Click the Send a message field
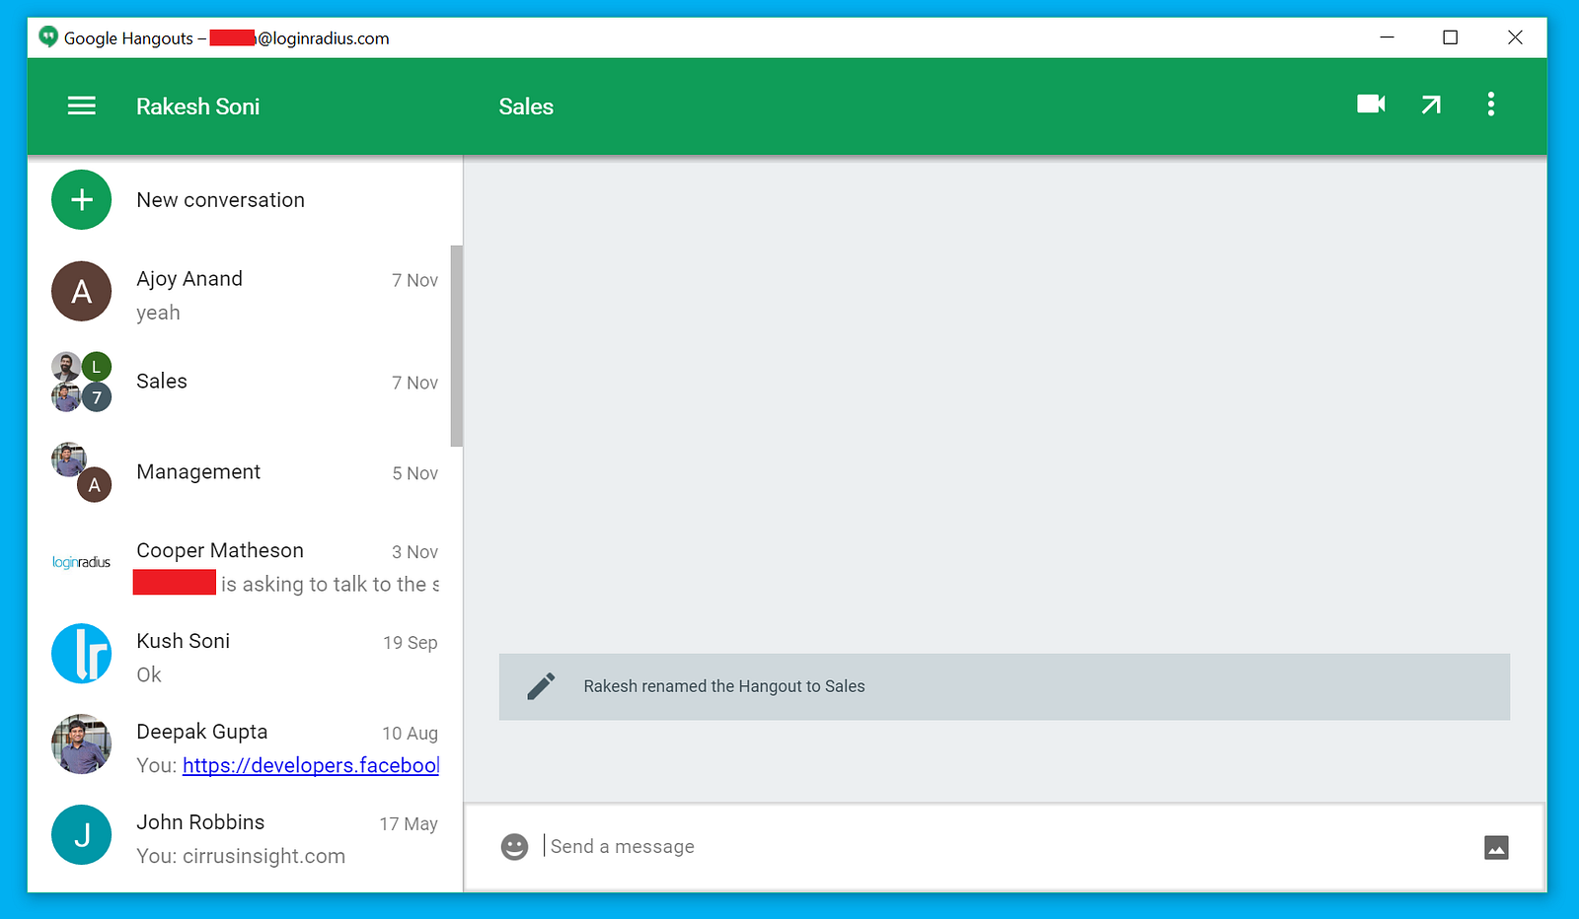Screen dimensions: 1579x919 pyautogui.click(x=1007, y=847)
